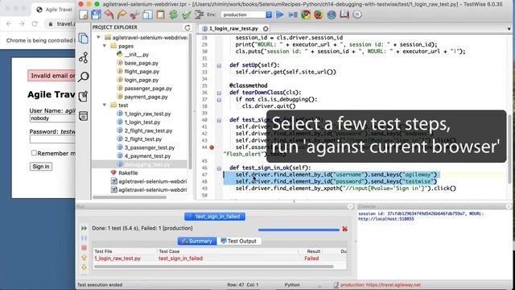Image resolution: width=515 pixels, height=290 pixels.
Task: Open the files sidebar panel icon
Action: coord(84,39)
